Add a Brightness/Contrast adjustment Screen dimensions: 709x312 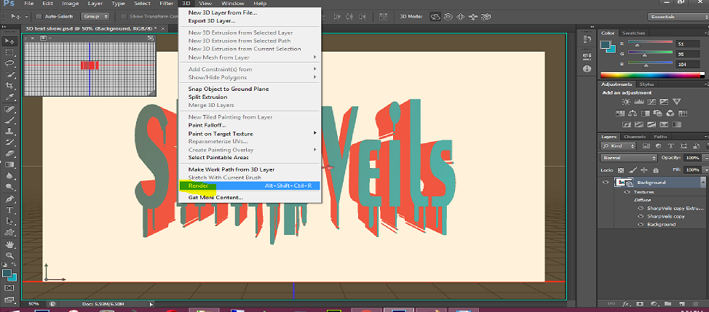click(x=627, y=102)
